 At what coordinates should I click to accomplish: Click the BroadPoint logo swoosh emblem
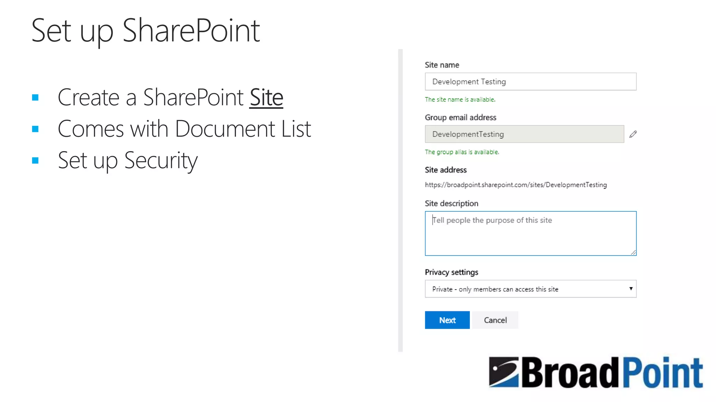tap(504, 372)
